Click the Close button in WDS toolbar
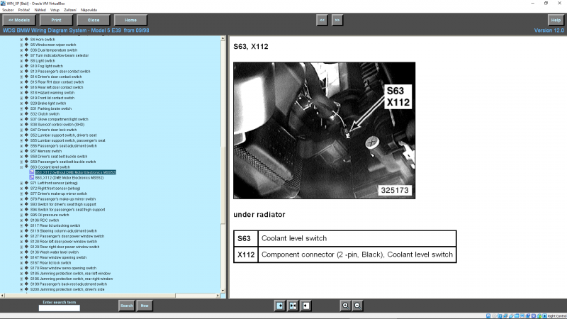 point(94,21)
